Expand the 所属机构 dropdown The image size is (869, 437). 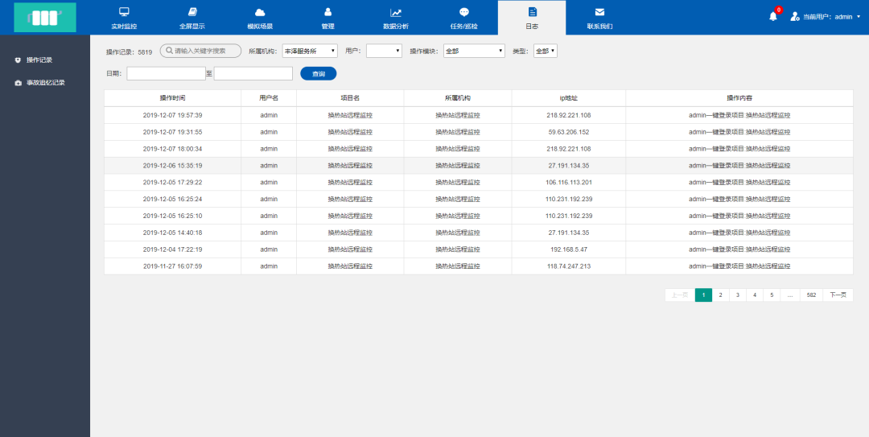pyautogui.click(x=310, y=51)
